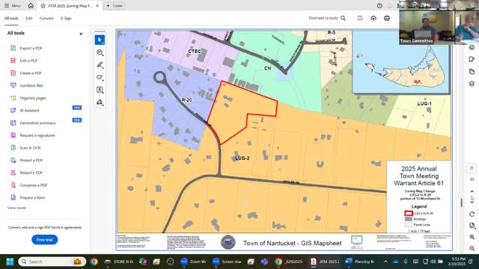Image resolution: width=479 pixels, height=269 pixels.
Task: Open the All tools tab
Action: pos(11,18)
